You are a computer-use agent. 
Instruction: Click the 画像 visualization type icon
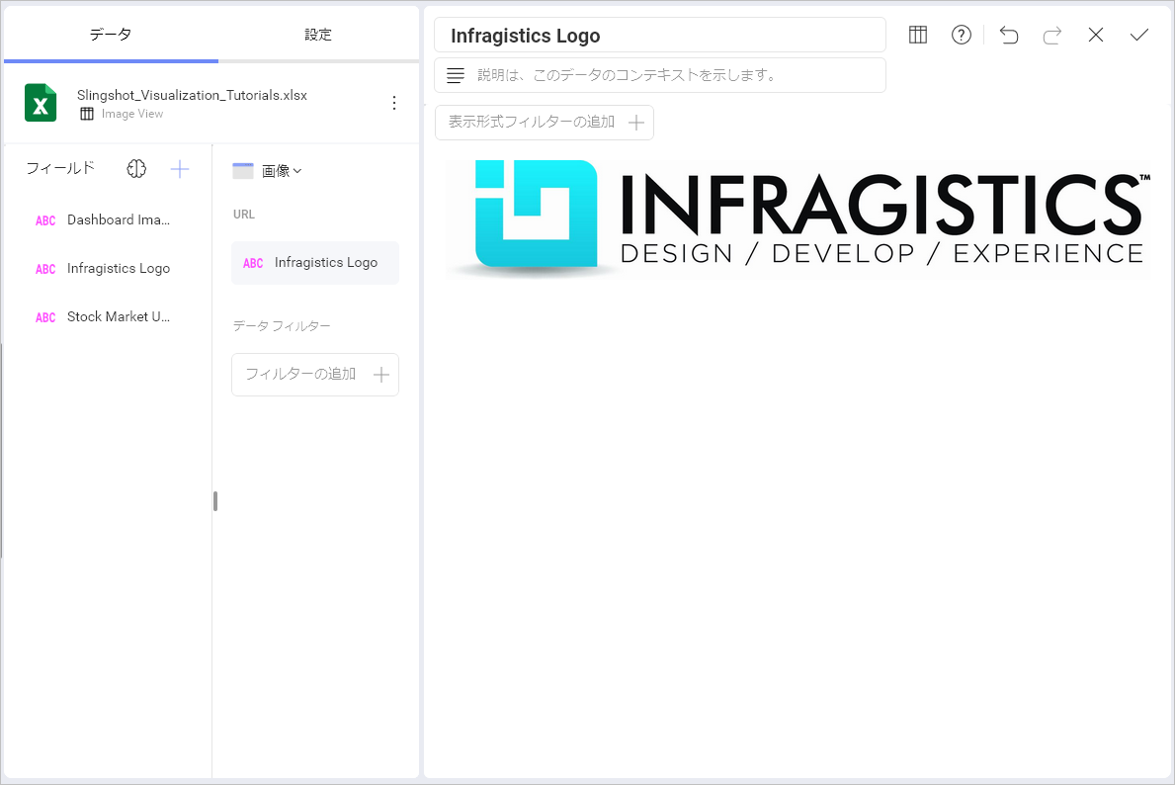coord(243,171)
